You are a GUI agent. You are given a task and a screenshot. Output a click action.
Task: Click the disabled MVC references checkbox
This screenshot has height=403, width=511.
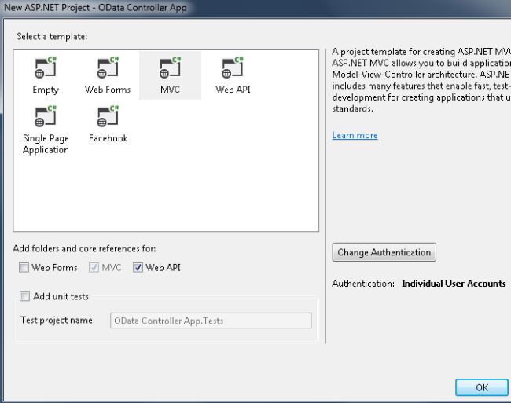[x=94, y=268]
